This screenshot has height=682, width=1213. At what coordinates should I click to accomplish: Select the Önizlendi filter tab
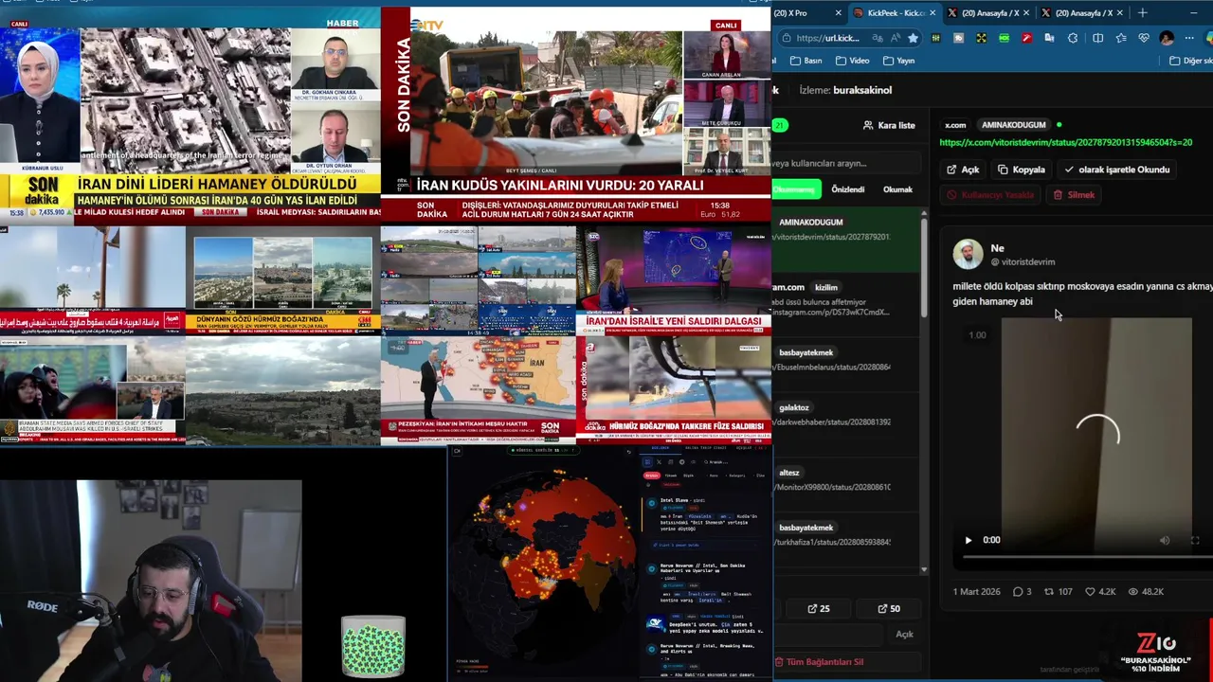click(x=847, y=189)
